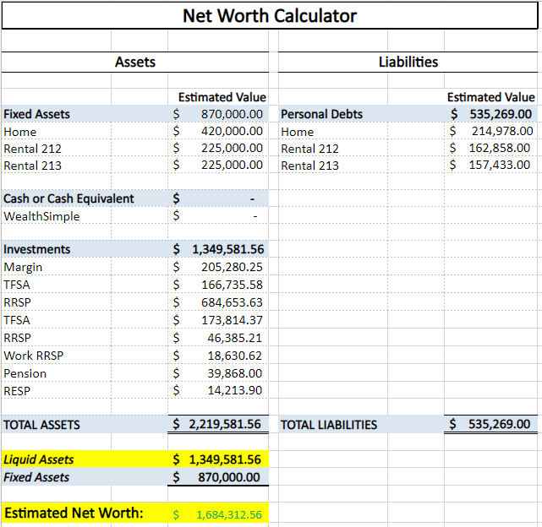Click the Pension value 39,868.00

[x=218, y=373]
